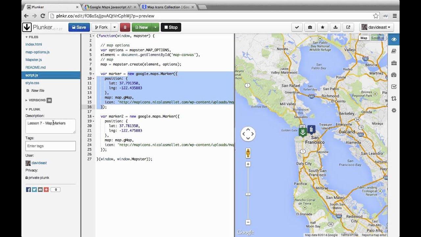Click the green plant map marker
The width and height of the screenshot is (421, 237).
point(303,132)
